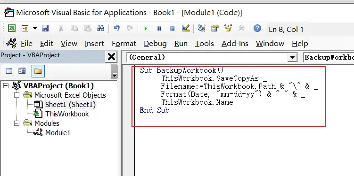Viewport: 354px width, 176px height.
Task: Click the Redo arrow icon
Action: coord(130,28)
